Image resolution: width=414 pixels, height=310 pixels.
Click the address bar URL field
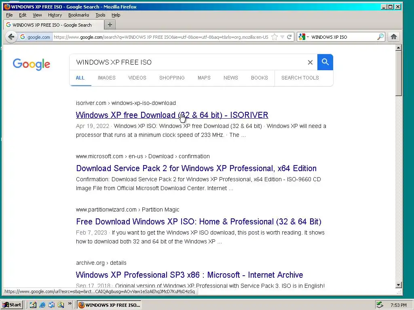point(161,37)
